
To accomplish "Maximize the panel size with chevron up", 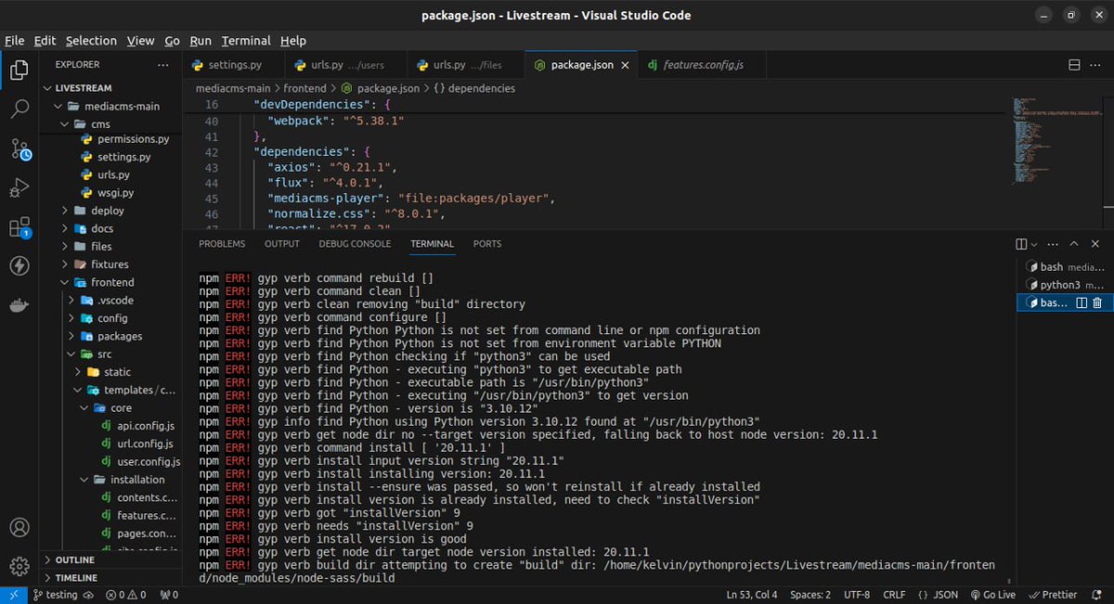I will (x=1074, y=244).
